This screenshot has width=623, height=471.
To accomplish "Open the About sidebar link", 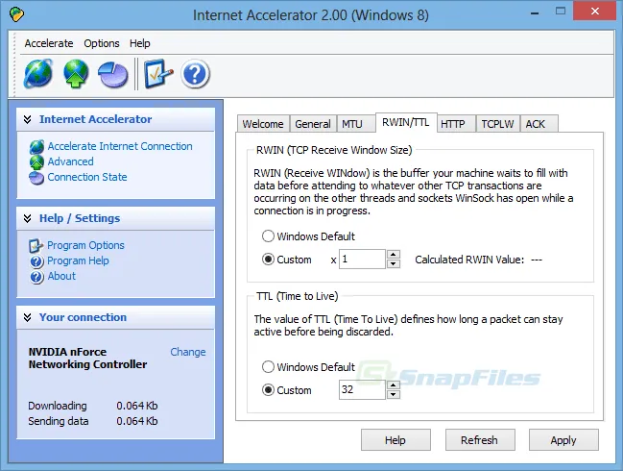I will point(61,276).
